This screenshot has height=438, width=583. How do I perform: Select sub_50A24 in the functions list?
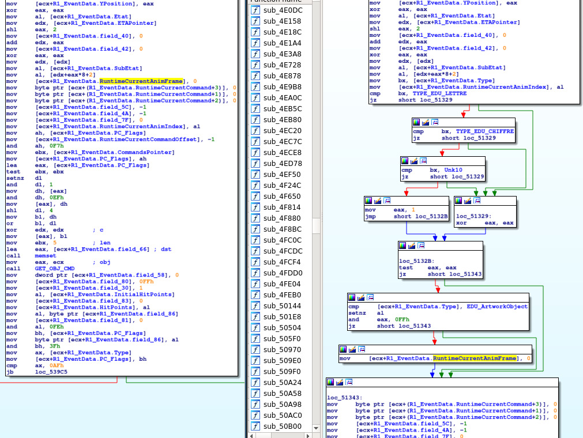pyautogui.click(x=282, y=382)
